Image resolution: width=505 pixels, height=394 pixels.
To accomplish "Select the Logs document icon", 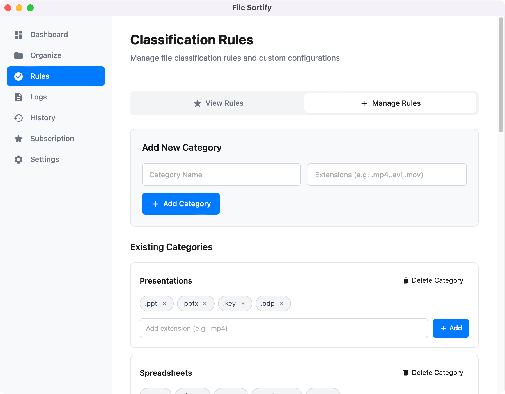I will click(x=19, y=97).
